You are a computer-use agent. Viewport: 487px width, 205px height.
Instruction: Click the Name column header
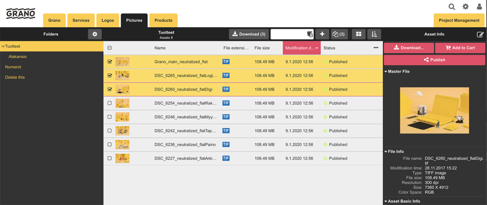tap(160, 48)
